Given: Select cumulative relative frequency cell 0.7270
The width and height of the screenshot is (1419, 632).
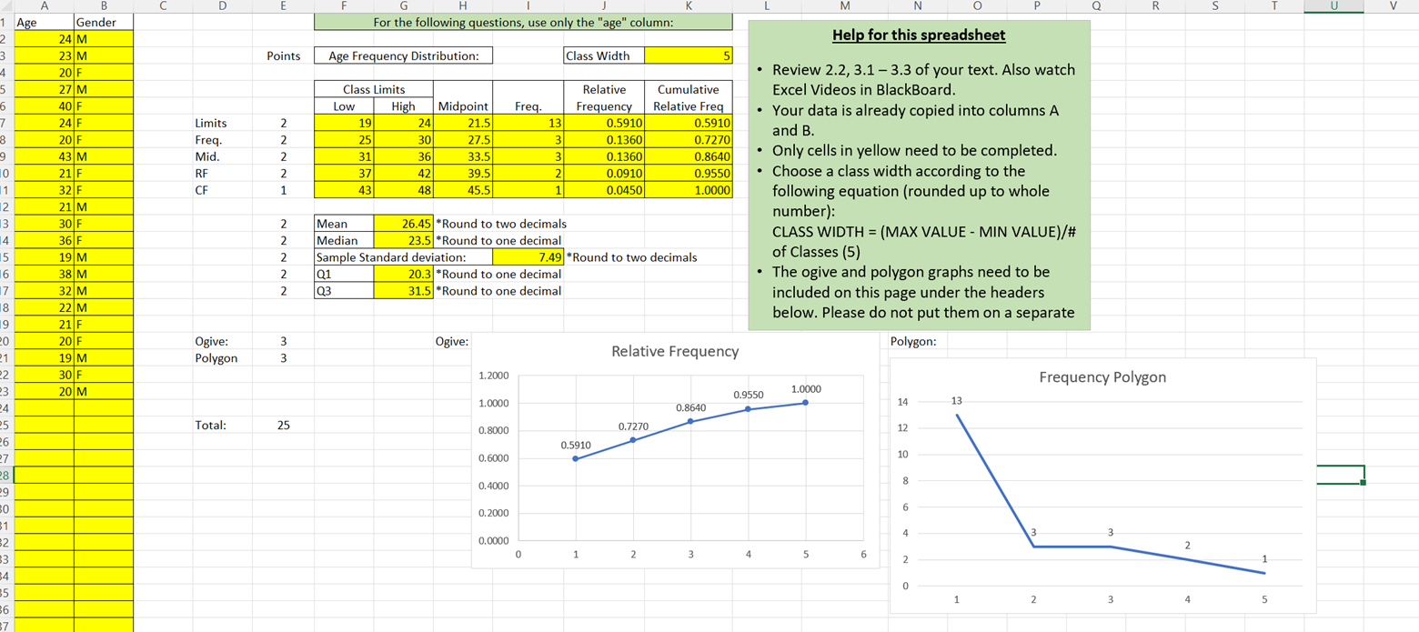Looking at the screenshot, I should 688,140.
